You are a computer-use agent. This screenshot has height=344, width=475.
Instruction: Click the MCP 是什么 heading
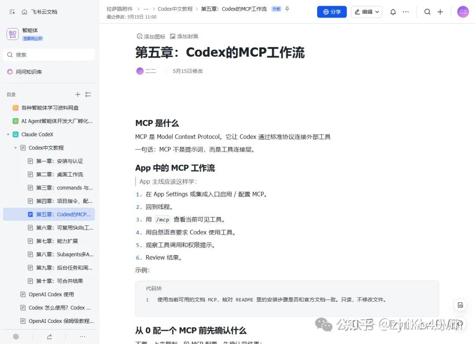[157, 123]
